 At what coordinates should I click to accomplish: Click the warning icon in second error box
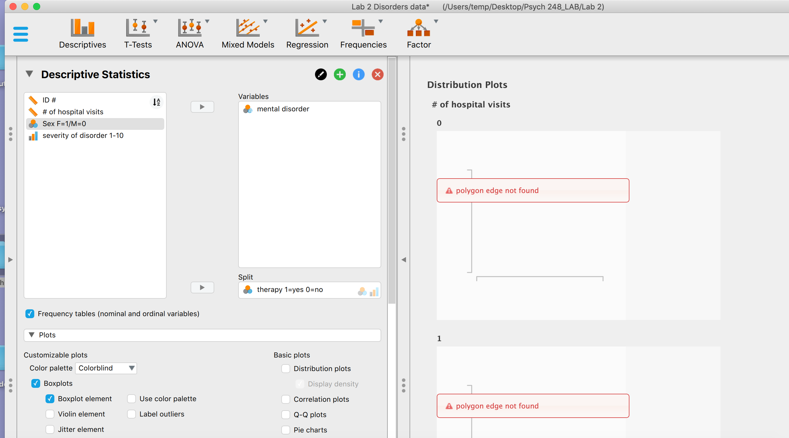pyautogui.click(x=449, y=406)
